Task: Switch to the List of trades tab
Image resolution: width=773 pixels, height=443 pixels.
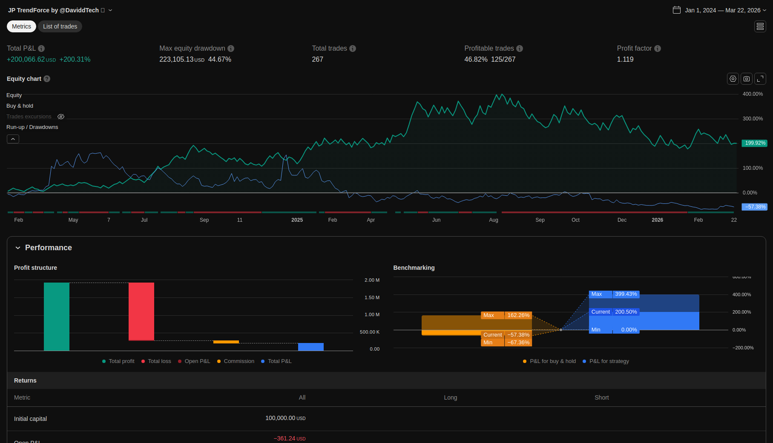Action: click(x=60, y=26)
